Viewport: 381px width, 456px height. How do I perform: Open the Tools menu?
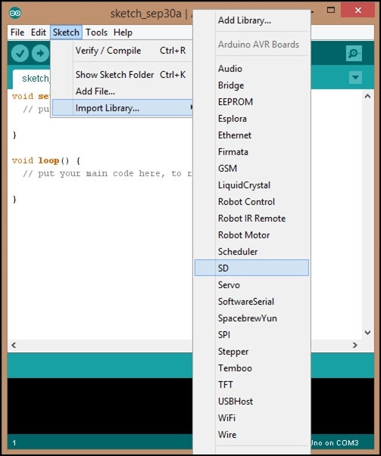96,33
